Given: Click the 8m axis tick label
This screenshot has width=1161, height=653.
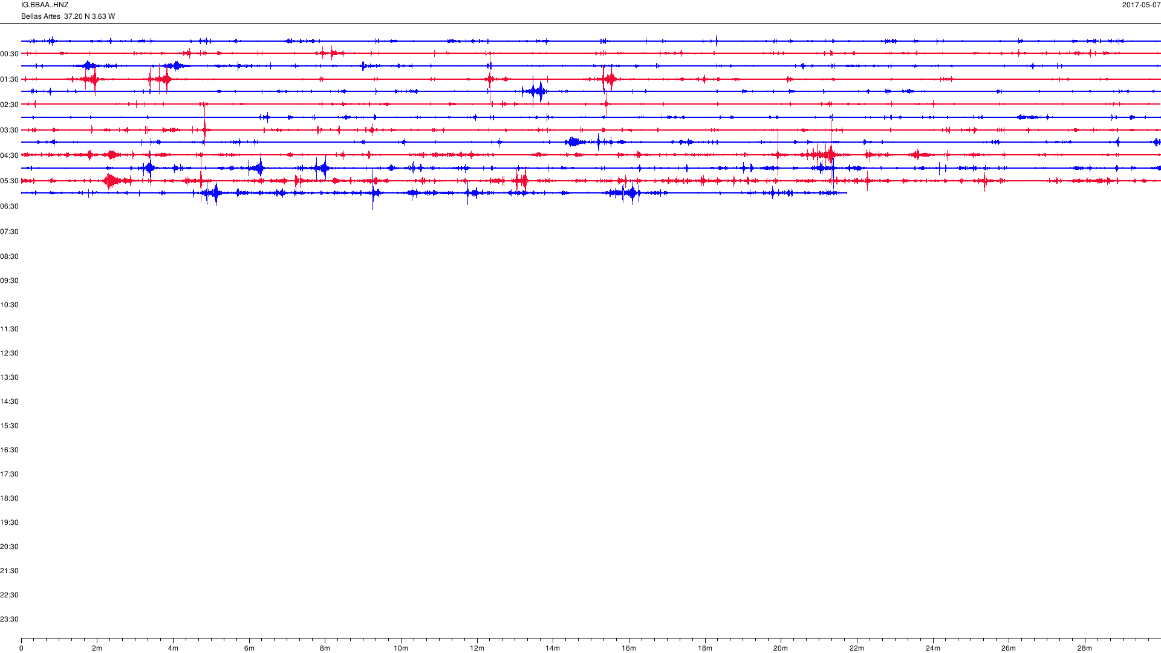Looking at the screenshot, I should point(325,648).
